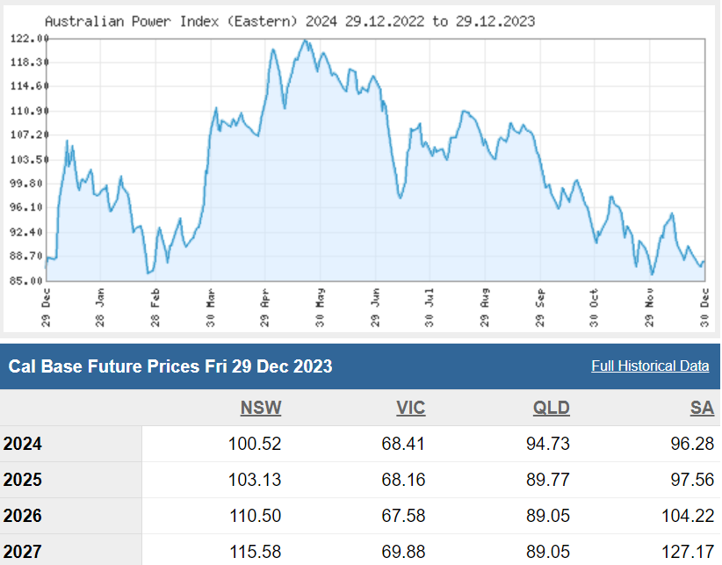Click the 2024 row label

pyautogui.click(x=23, y=444)
